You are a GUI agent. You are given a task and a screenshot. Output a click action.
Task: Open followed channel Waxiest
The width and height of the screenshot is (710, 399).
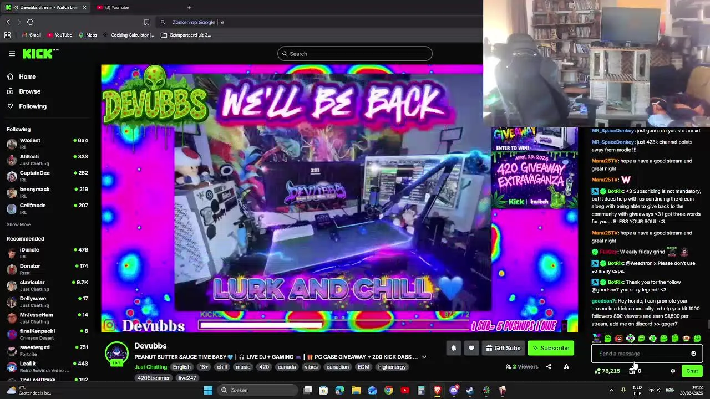click(x=47, y=144)
